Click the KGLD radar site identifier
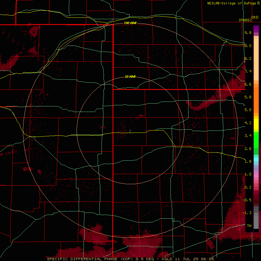 pyautogui.click(x=167, y=259)
